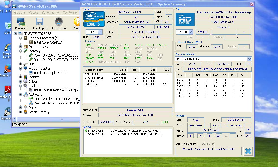Collapse the Memory tree node
The image size is (278, 167).
pyautogui.click(x=21, y=51)
